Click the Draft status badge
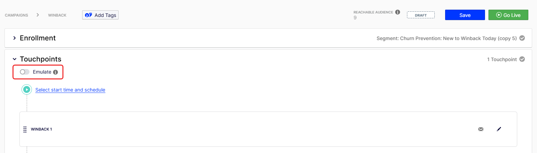The width and height of the screenshot is (537, 153). pyautogui.click(x=421, y=15)
